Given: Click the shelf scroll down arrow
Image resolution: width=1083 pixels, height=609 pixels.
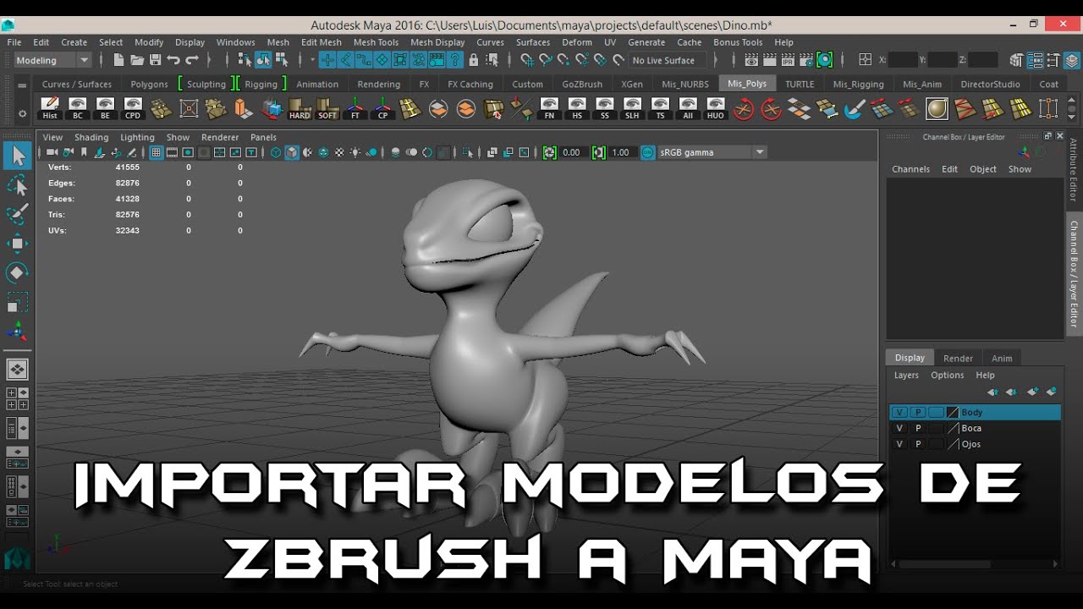Looking at the screenshot, I should tap(1072, 117).
